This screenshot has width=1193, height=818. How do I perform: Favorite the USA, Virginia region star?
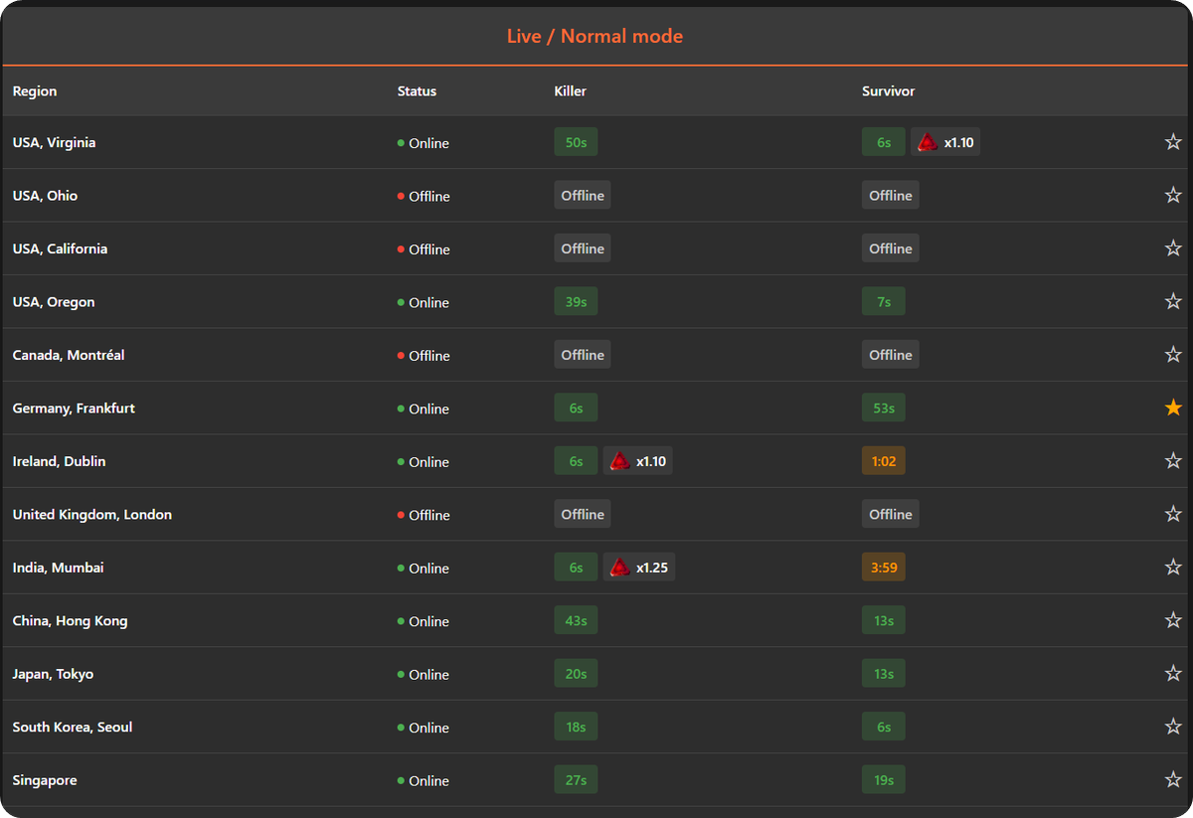(1173, 142)
